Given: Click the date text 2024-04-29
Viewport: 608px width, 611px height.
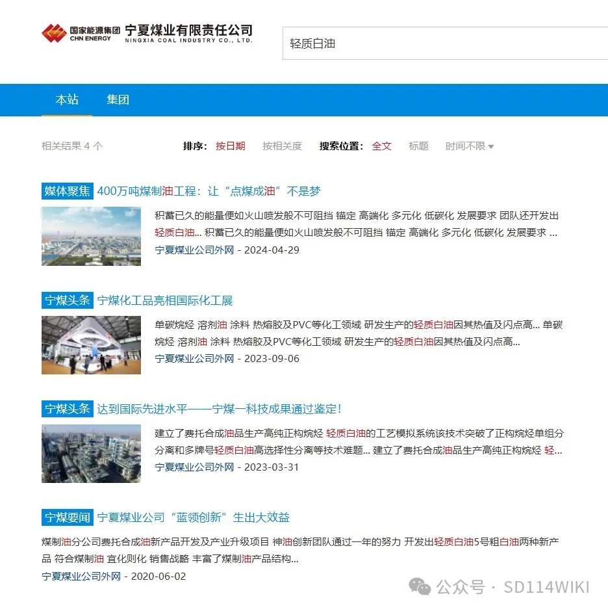Looking at the screenshot, I should click(x=272, y=250).
